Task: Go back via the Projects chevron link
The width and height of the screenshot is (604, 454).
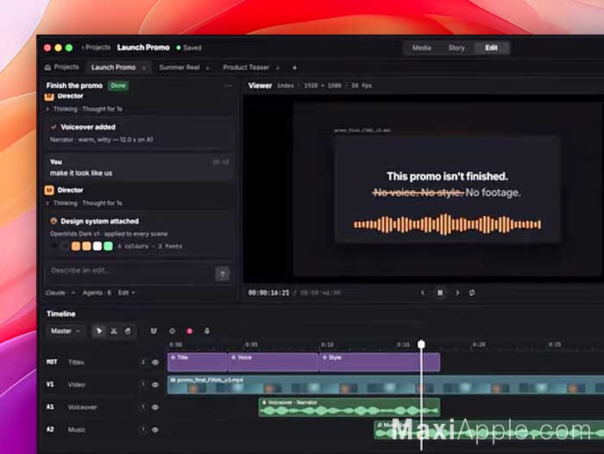Action: tap(96, 47)
